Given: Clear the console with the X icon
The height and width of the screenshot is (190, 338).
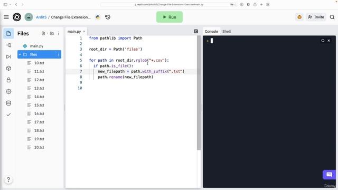Looking at the screenshot, I should point(328,41).
